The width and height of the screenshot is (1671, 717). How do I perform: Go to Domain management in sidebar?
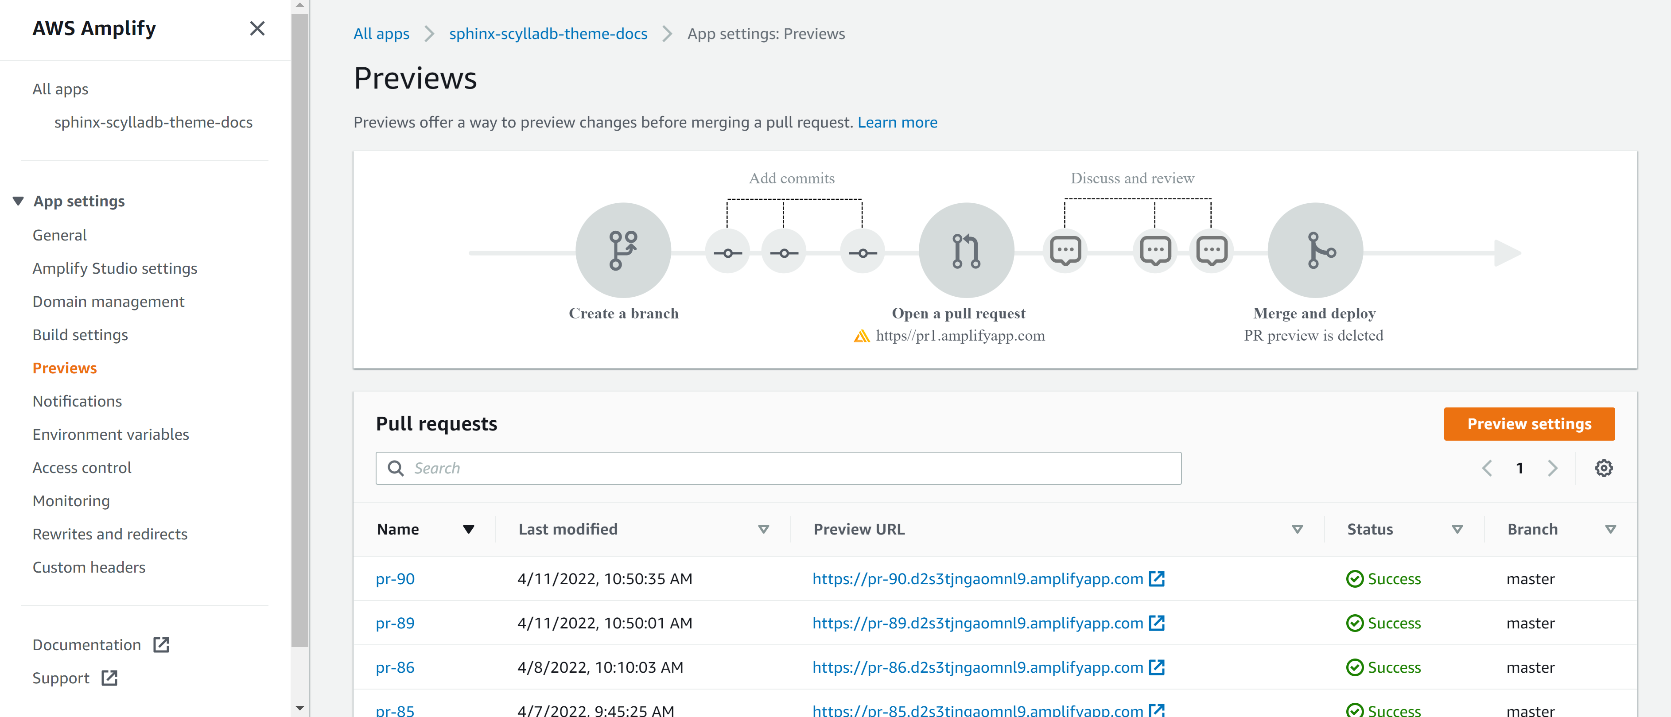coord(109,302)
